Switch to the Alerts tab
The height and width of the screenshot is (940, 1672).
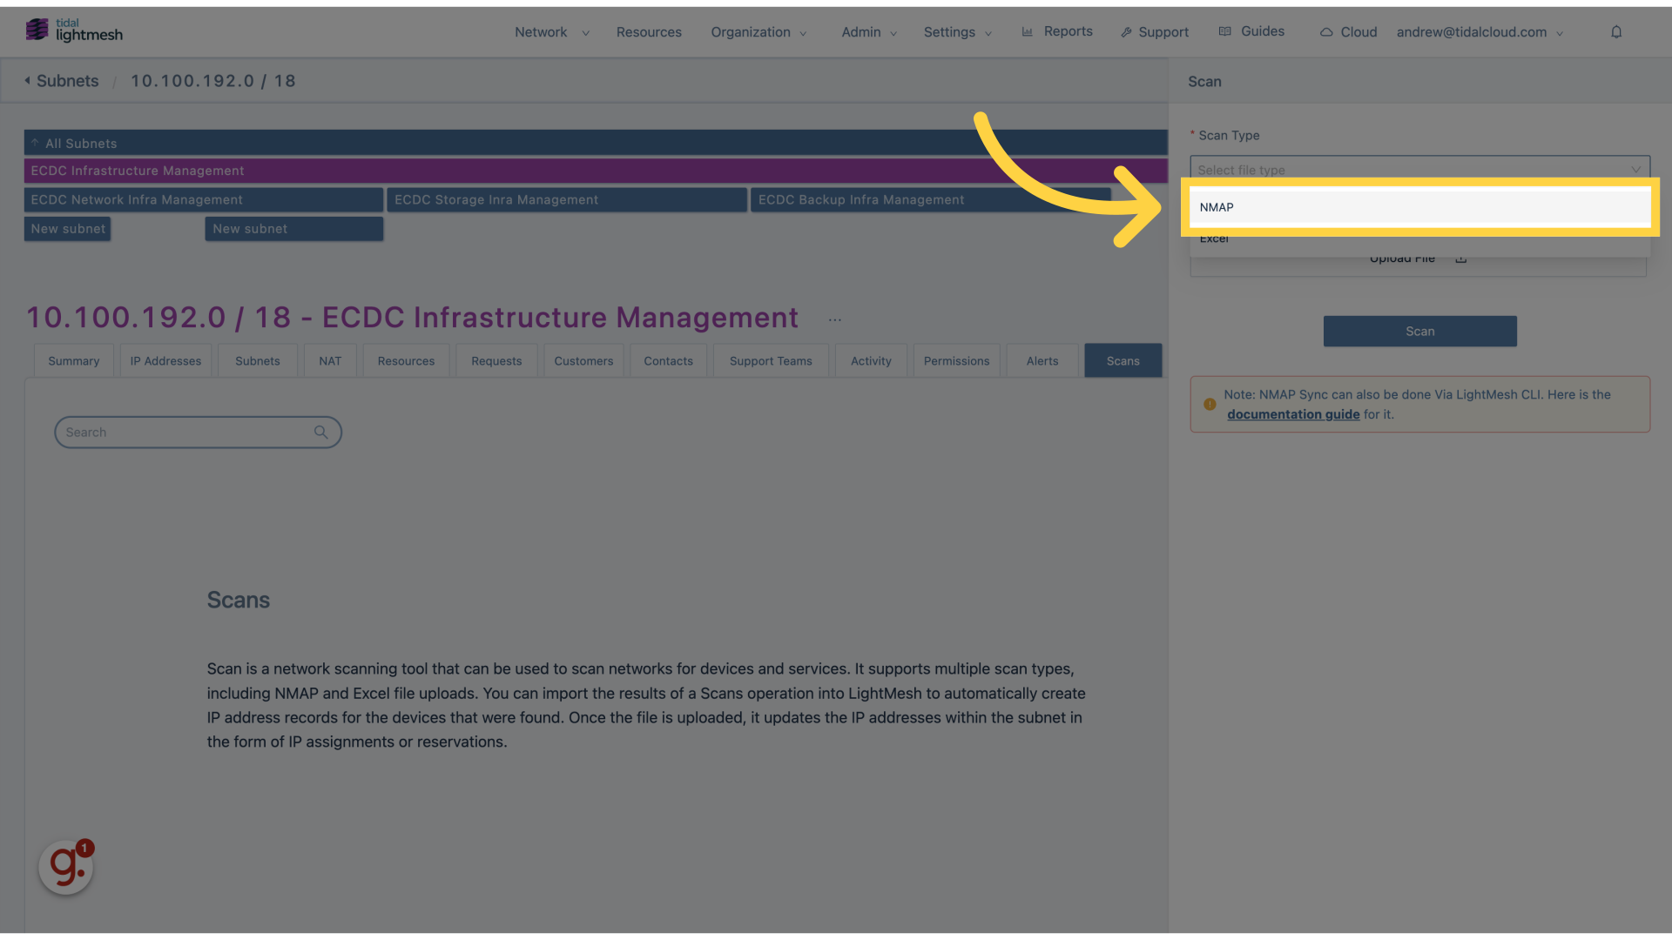[x=1042, y=361]
